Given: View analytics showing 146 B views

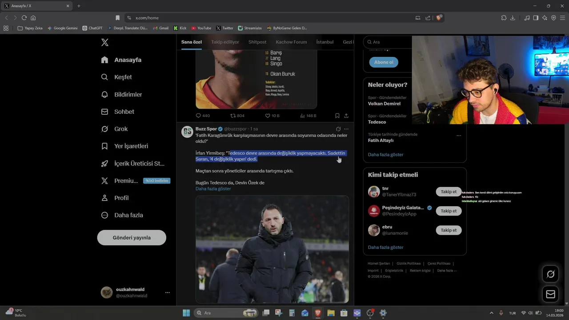Looking at the screenshot, I should pos(308,116).
